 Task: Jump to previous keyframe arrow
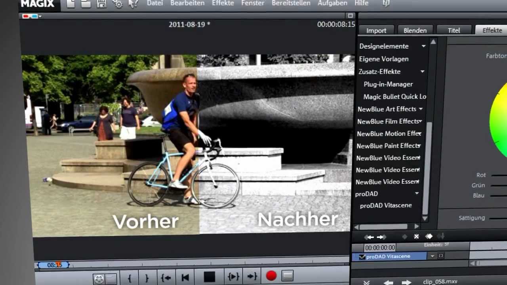pyautogui.click(x=369, y=237)
